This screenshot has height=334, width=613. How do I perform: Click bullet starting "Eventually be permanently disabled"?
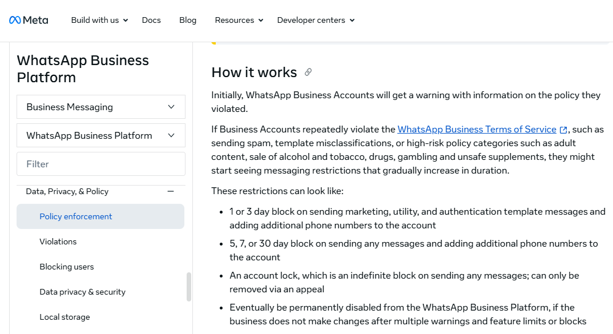coord(408,315)
